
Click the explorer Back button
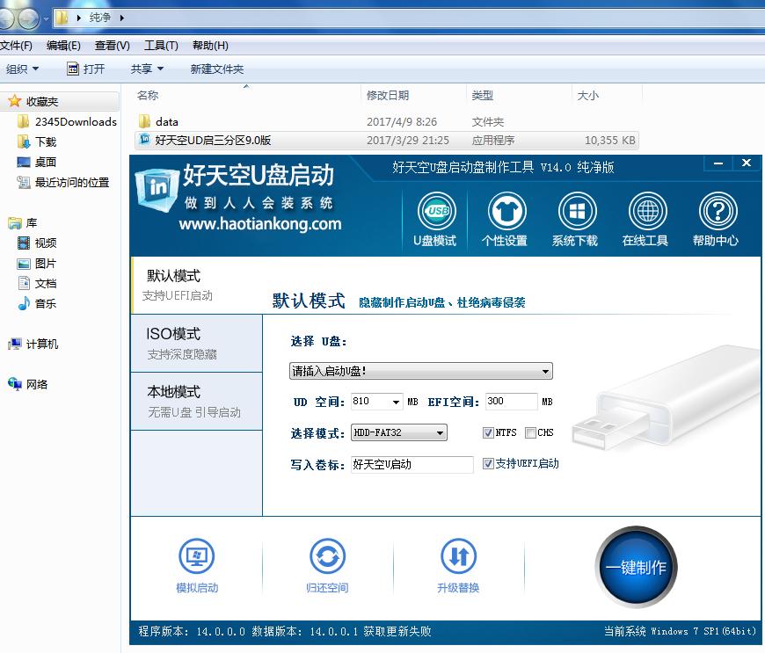pyautogui.click(x=6, y=18)
